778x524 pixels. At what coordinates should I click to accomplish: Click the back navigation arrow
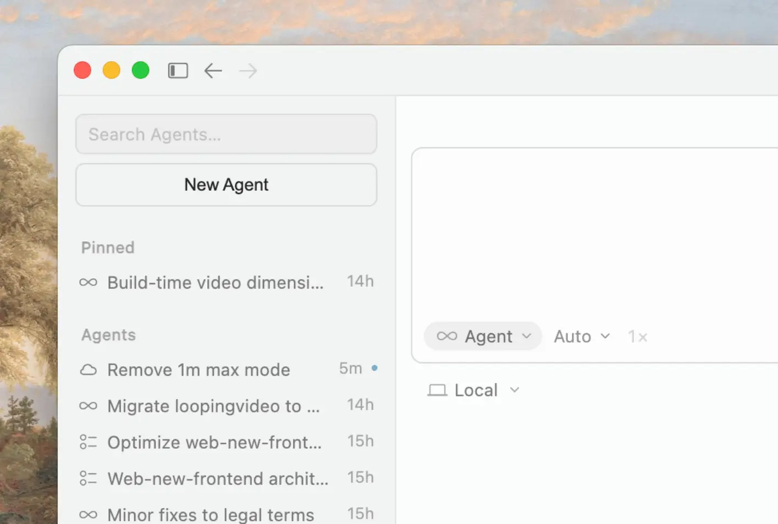[x=213, y=70]
